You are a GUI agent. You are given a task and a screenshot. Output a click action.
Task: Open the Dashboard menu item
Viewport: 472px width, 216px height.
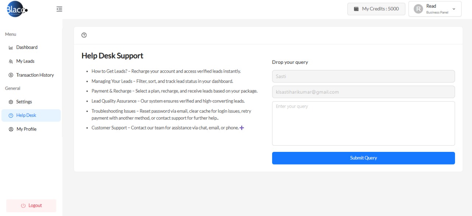click(x=31, y=48)
